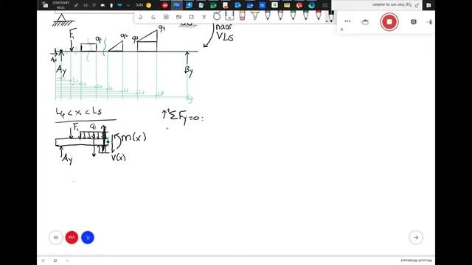
Task: Minimize the Whiteboard window
Action: 67,261
